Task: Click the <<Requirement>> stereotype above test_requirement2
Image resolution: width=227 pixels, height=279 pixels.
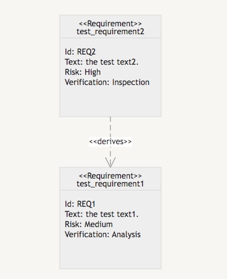Action: pos(110,24)
